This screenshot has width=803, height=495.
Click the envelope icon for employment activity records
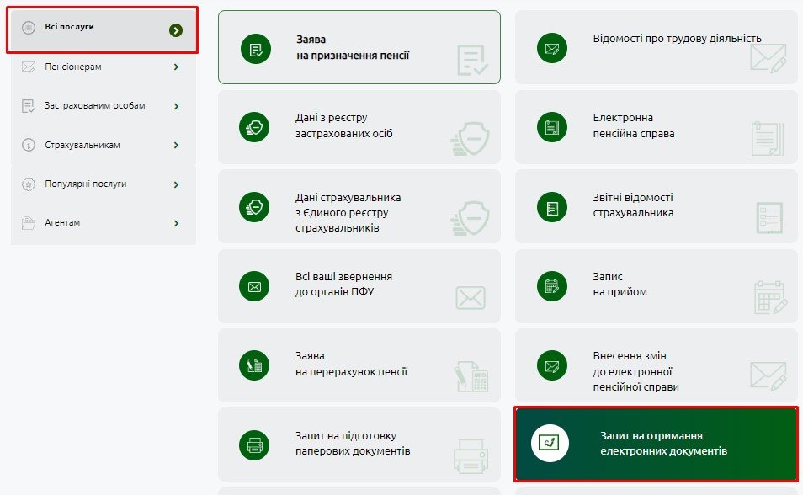pyautogui.click(x=552, y=48)
